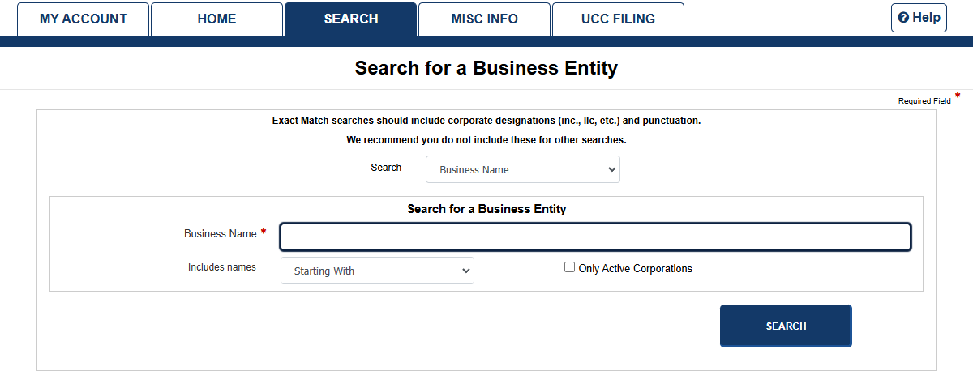Click the arrow on the Business Name dropdown
Viewport: 973px width, 375px height.
(x=611, y=170)
